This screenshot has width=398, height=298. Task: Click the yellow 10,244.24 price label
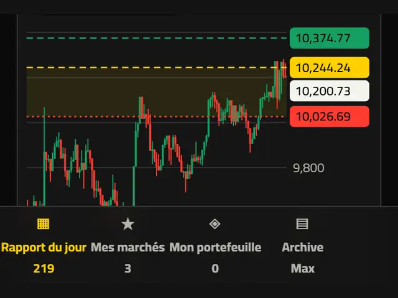pos(330,68)
